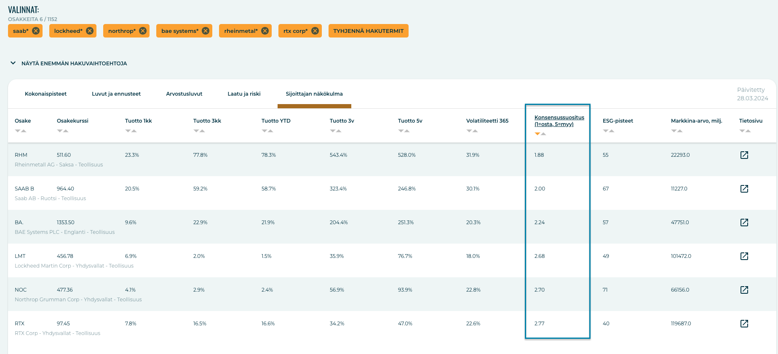
Task: Click Osakekurssi column header text
Action: (x=72, y=121)
